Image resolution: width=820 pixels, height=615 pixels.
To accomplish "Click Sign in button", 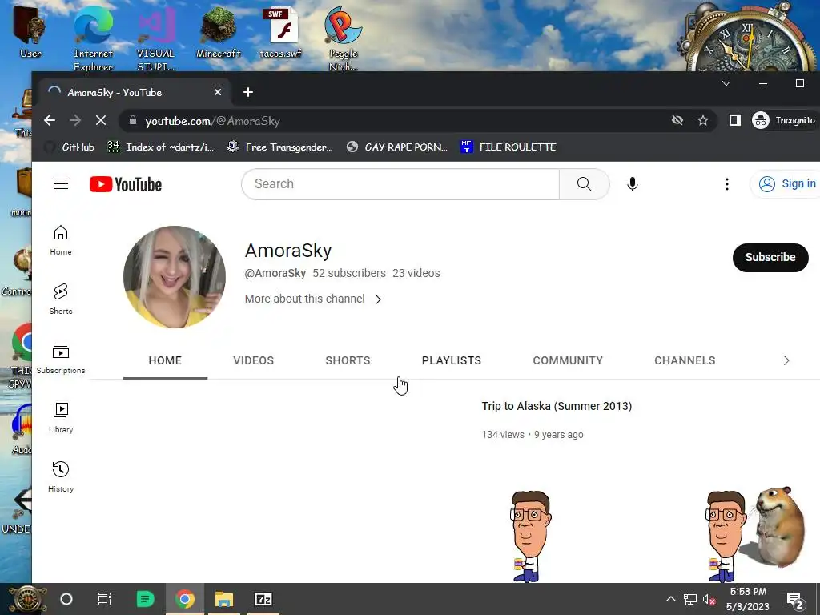I will pyautogui.click(x=789, y=184).
